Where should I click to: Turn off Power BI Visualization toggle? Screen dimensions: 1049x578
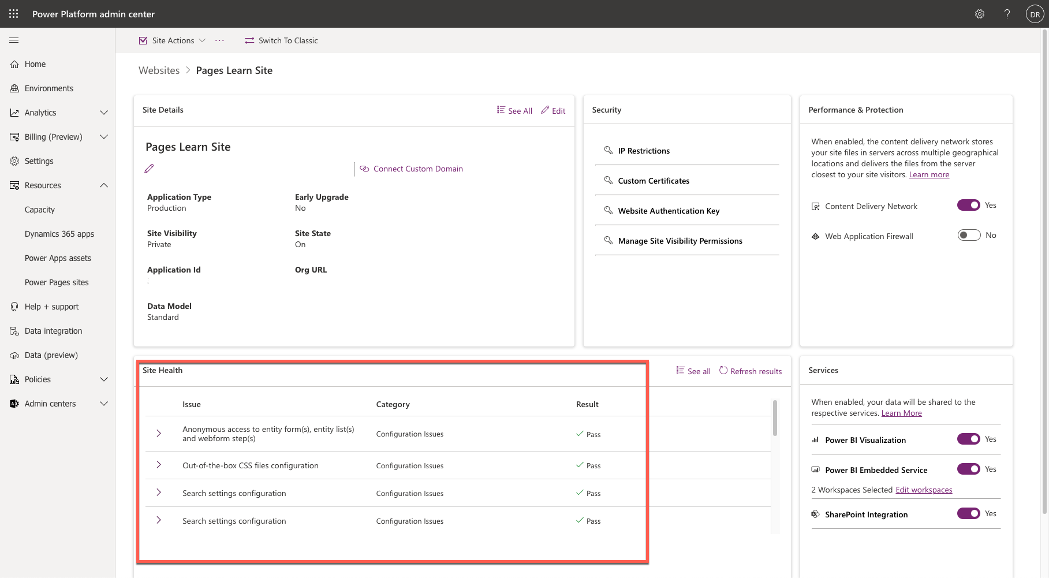pyautogui.click(x=969, y=439)
